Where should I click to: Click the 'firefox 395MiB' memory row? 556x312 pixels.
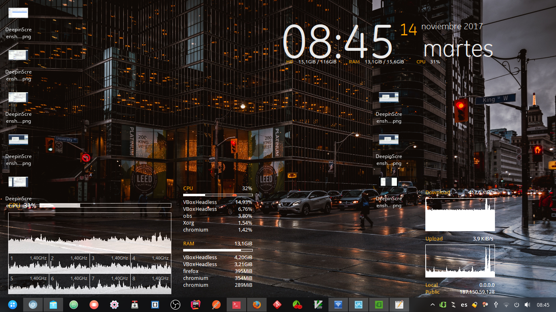click(x=218, y=271)
